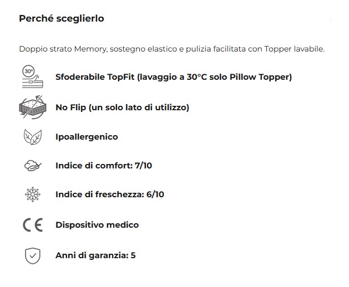This screenshot has height=287, width=349.
Task: Click the 30° washable cover icon
Action: click(31, 77)
